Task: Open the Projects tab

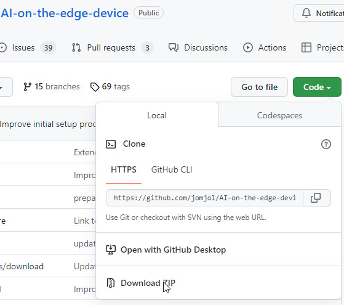Action: coord(322,47)
